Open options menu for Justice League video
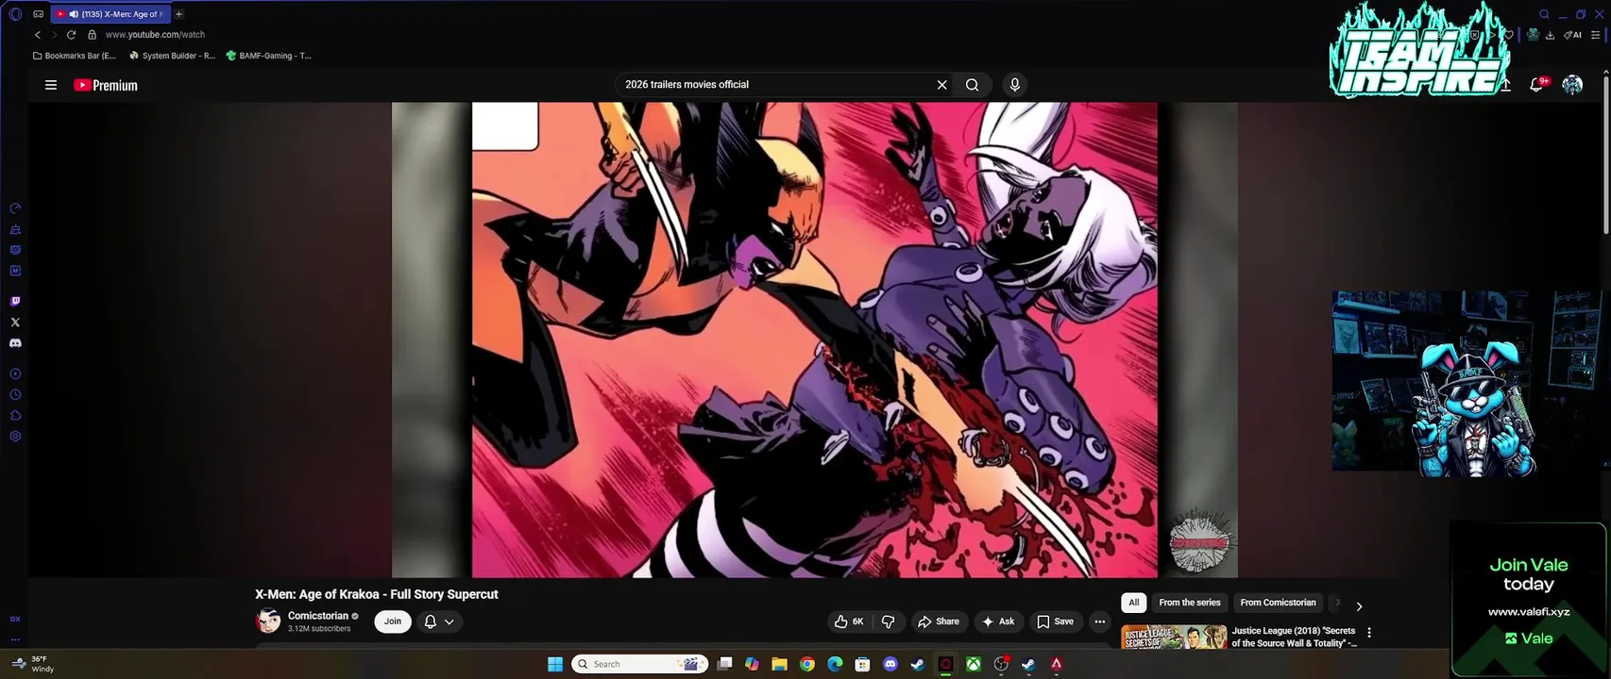The image size is (1611, 679). click(x=1369, y=633)
